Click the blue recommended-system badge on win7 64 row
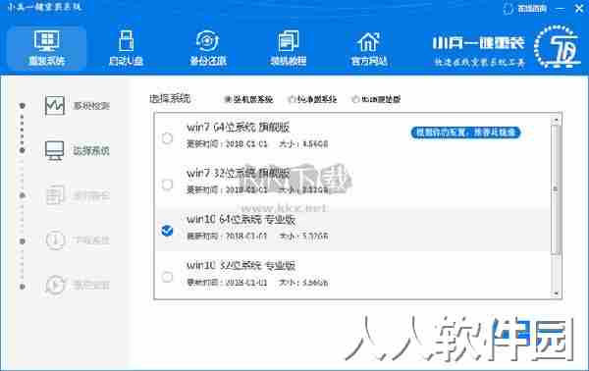The width and height of the screenshot is (589, 371). 465,132
